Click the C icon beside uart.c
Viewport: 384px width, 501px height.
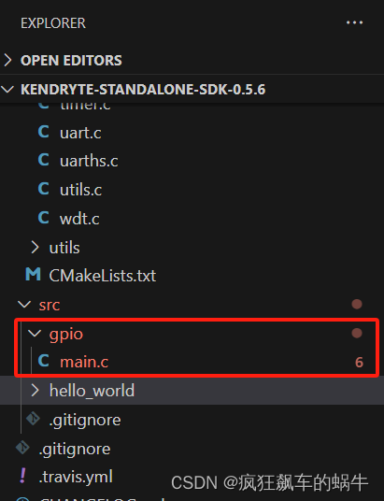pyautogui.click(x=44, y=132)
